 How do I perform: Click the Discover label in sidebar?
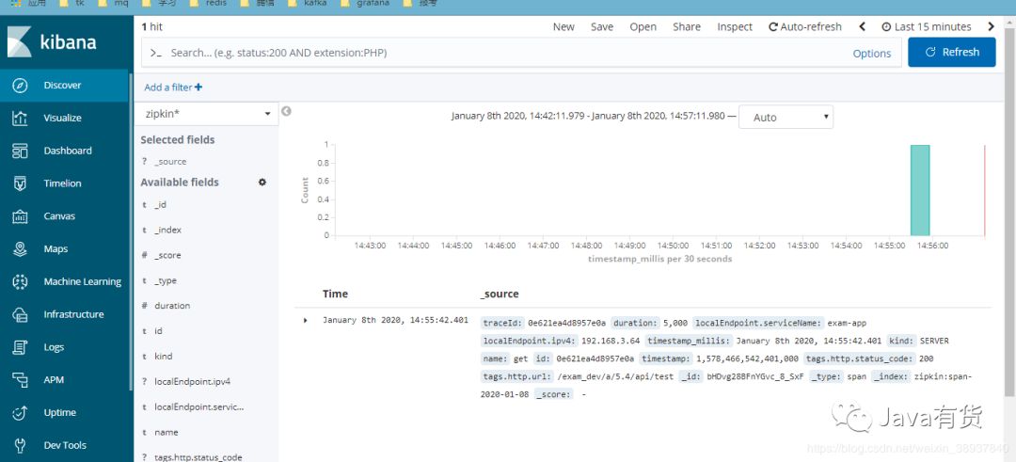[x=62, y=86]
